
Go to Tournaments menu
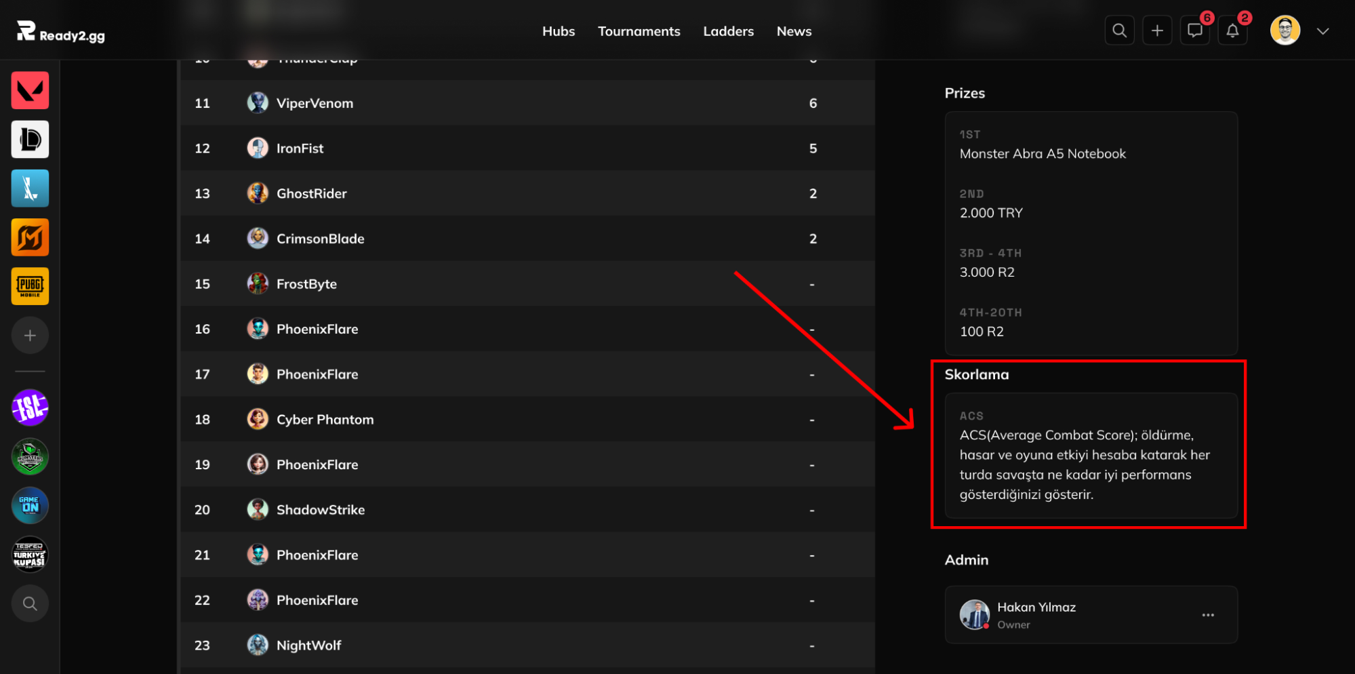639,31
